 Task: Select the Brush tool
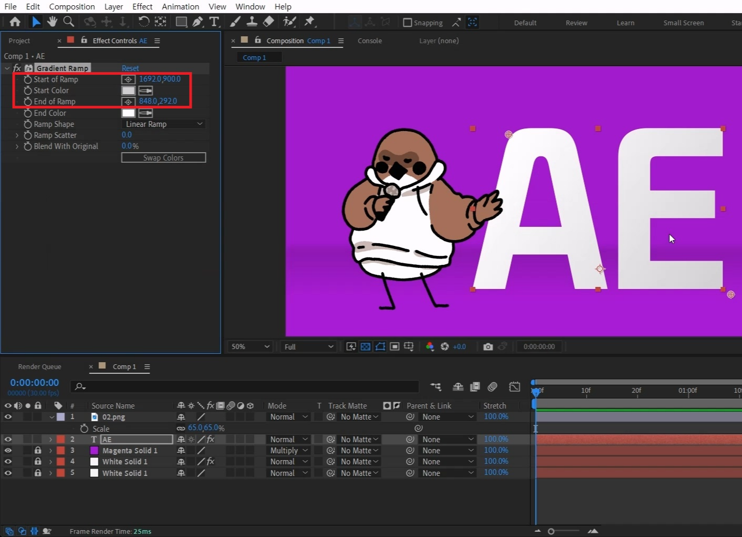coord(235,22)
